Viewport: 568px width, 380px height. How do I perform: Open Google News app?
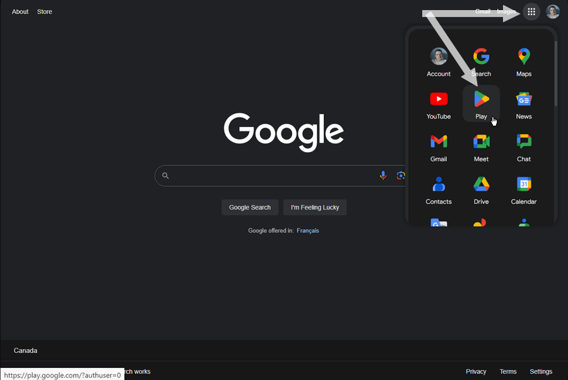[524, 105]
